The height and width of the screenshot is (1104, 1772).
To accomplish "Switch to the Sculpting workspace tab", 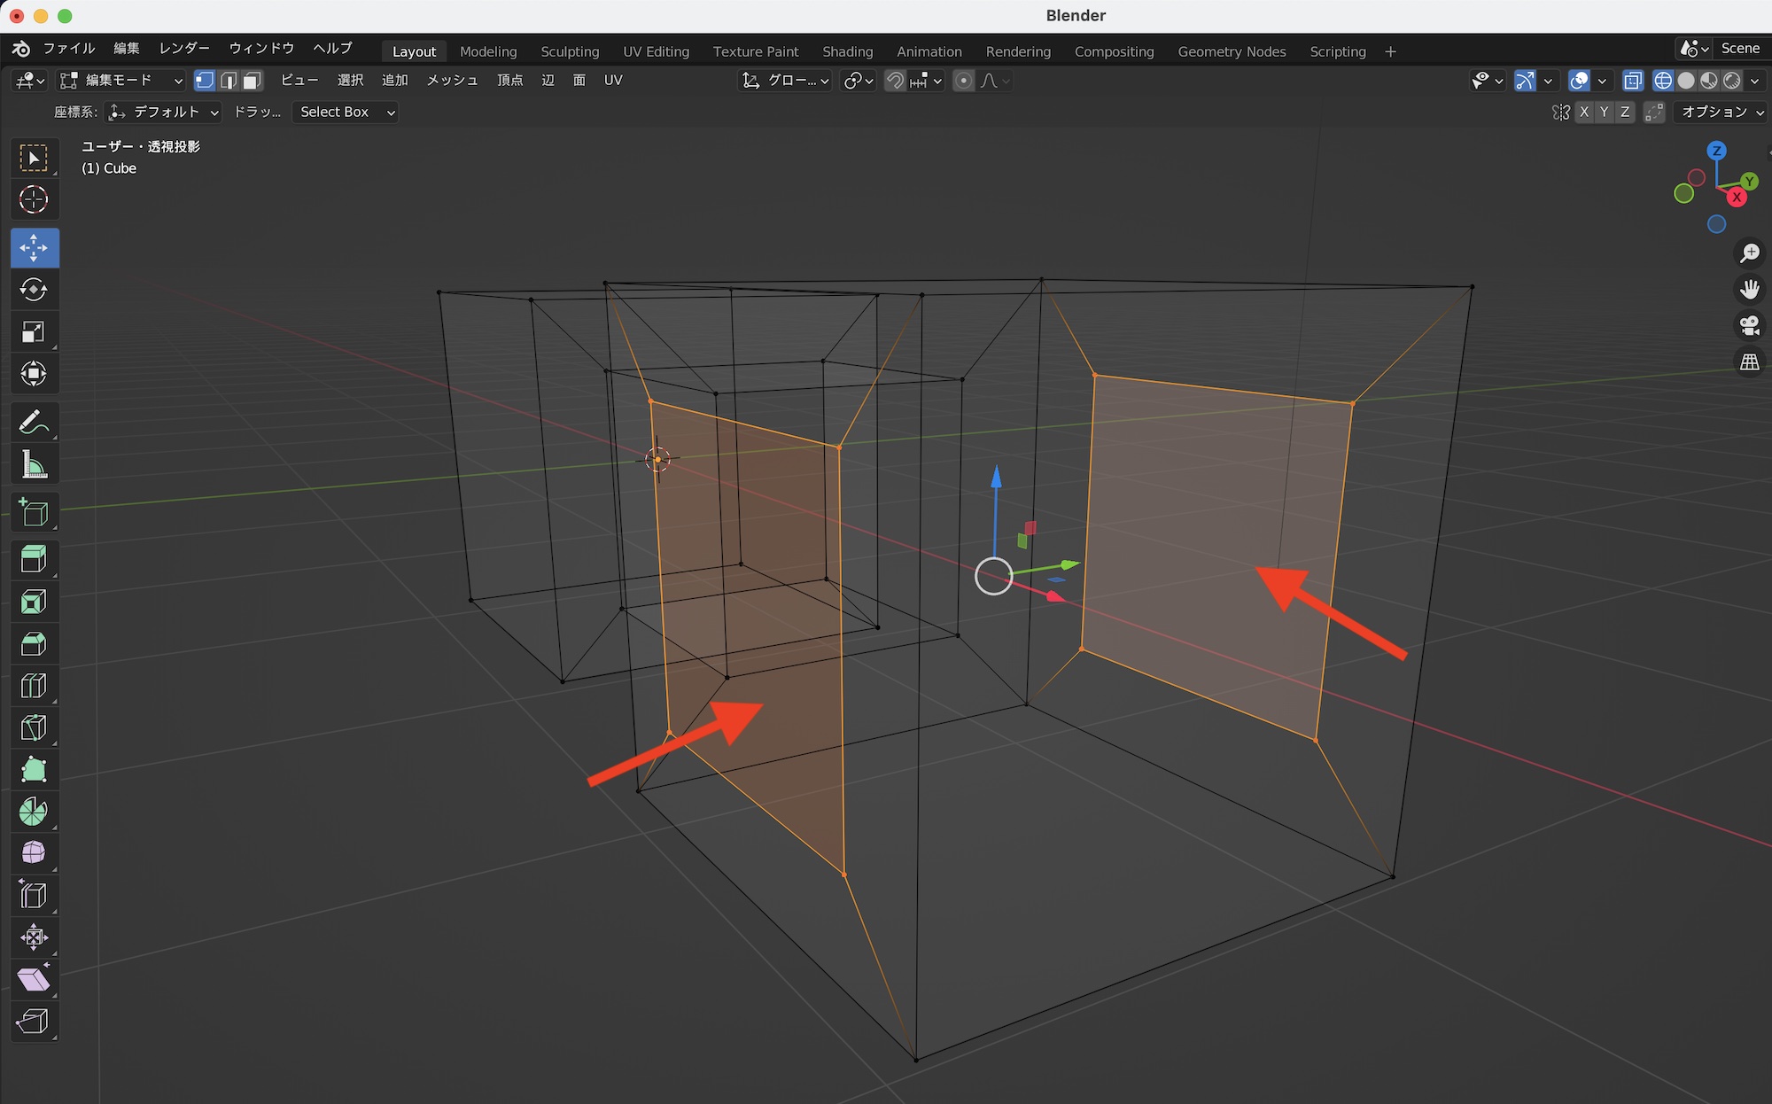I will (x=570, y=51).
